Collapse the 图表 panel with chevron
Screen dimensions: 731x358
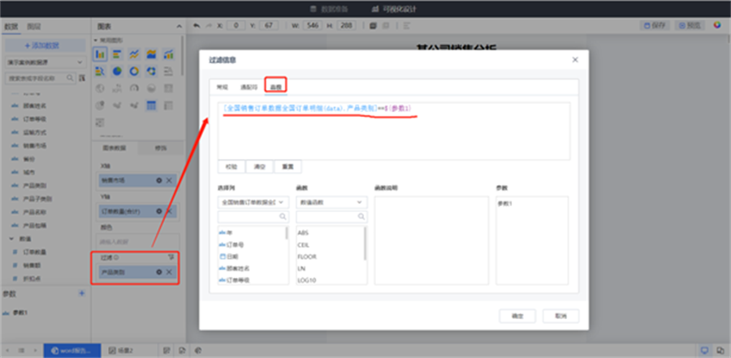click(x=179, y=27)
